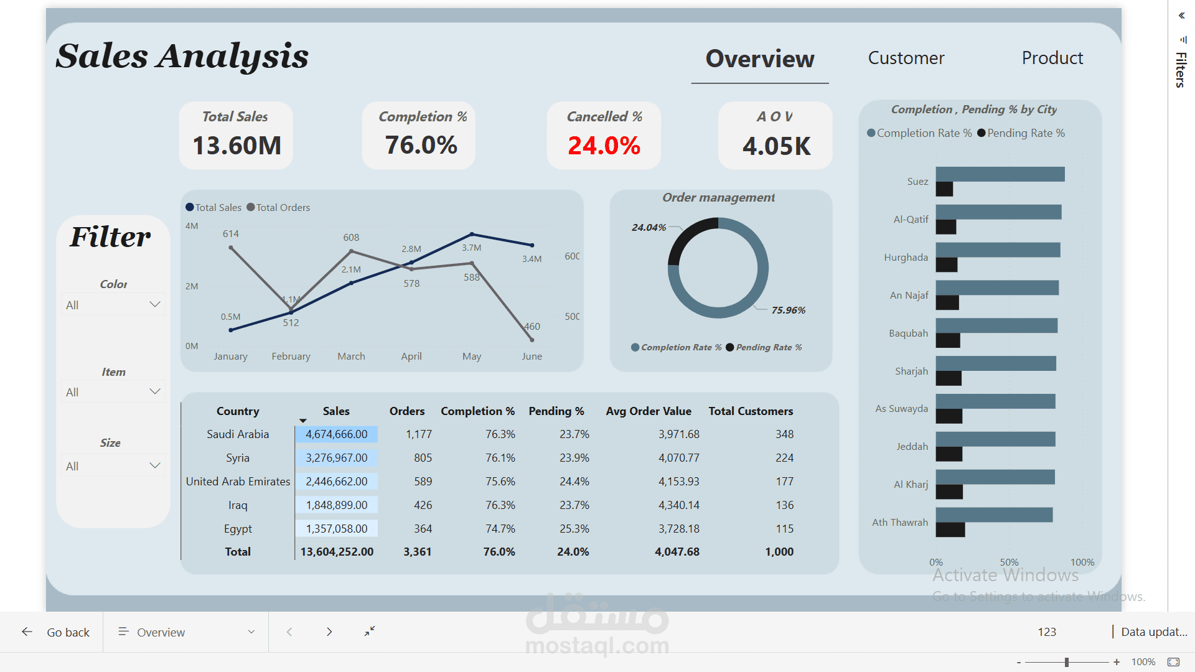Click the 13,604,252.00 total sales cell
Screen dimensions: 1195x672
click(x=337, y=552)
